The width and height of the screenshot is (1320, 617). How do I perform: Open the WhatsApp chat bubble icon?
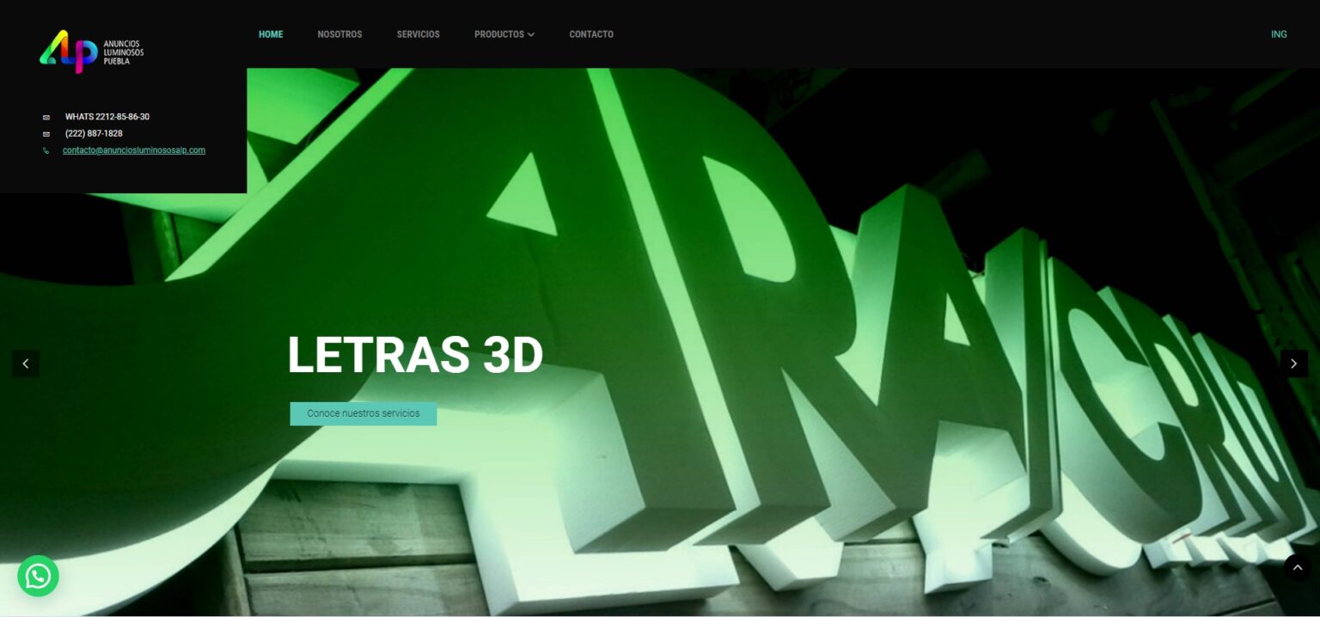(x=38, y=576)
